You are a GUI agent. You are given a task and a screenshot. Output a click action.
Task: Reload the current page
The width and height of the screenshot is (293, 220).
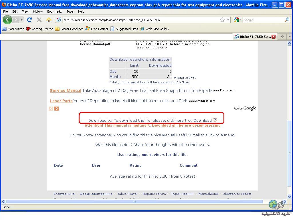(x=29, y=20)
